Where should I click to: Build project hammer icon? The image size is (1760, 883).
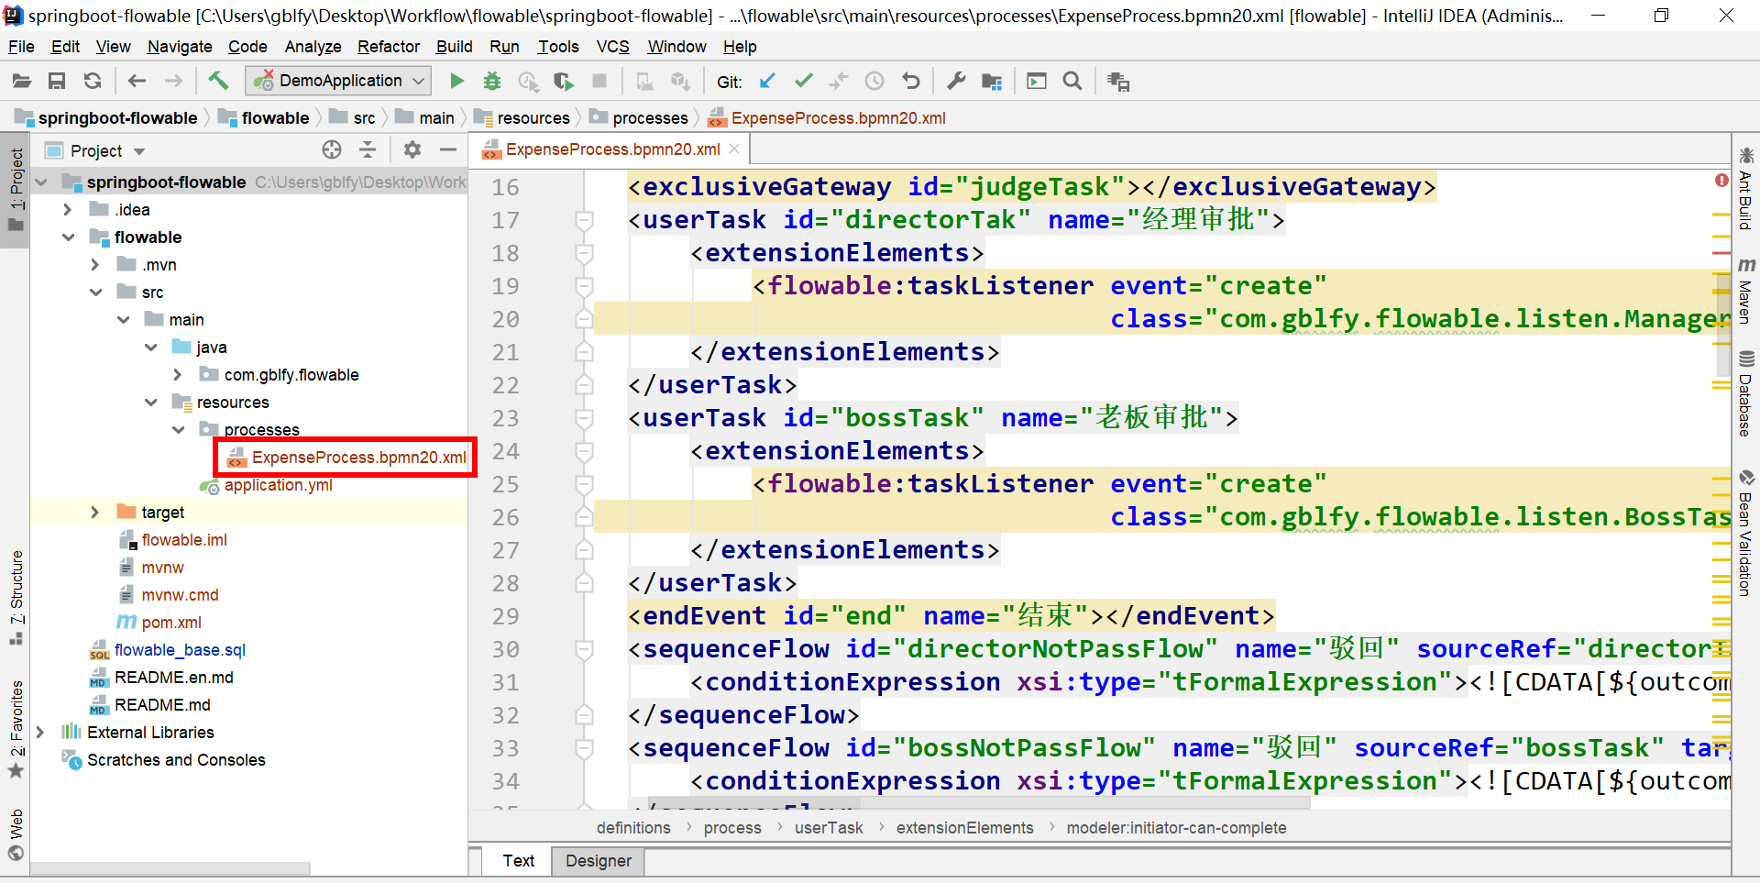(x=218, y=81)
